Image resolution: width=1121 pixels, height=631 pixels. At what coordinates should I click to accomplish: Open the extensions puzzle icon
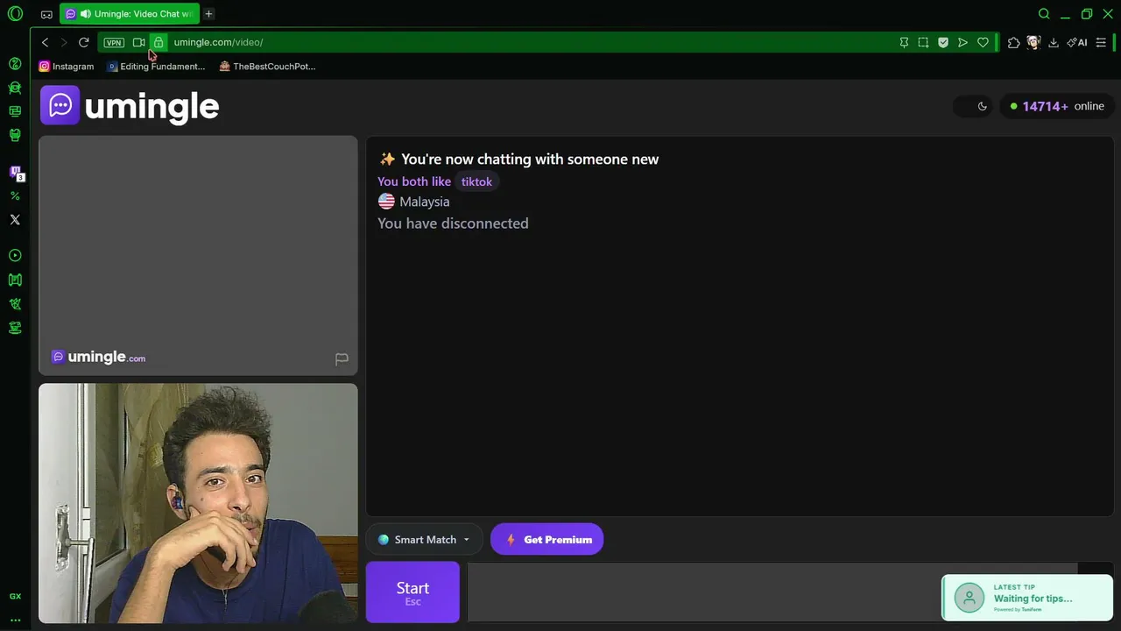[x=1014, y=42]
